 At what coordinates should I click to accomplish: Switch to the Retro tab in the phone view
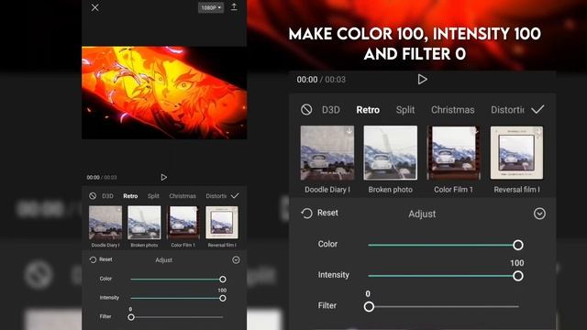(x=130, y=196)
